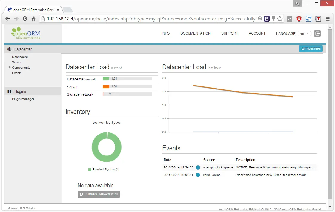Image resolution: width=335 pixels, height=212 pixels.
Task: Click the green Physical System legend swatch
Action: click(90, 170)
